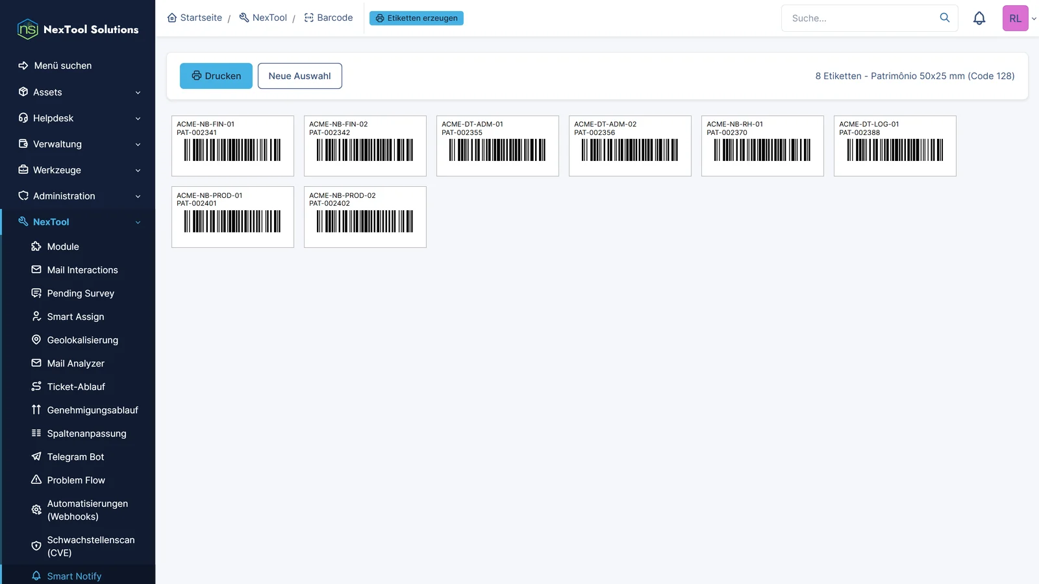Click the Problem Flow warning icon
Viewport: 1039px width, 584px height.
coord(36,480)
